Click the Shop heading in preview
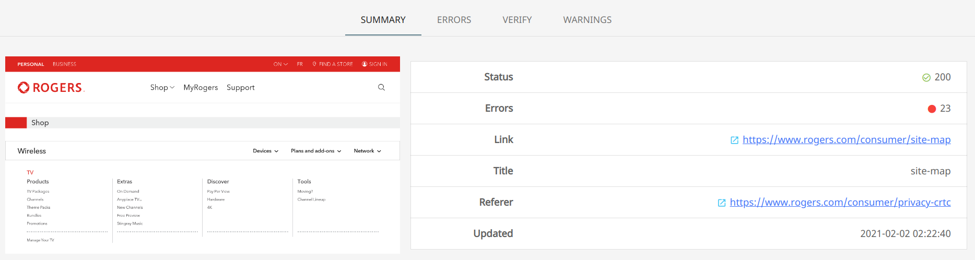 40,123
